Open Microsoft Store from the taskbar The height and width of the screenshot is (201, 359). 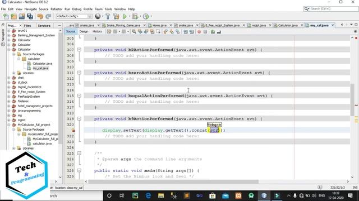coord(213,195)
